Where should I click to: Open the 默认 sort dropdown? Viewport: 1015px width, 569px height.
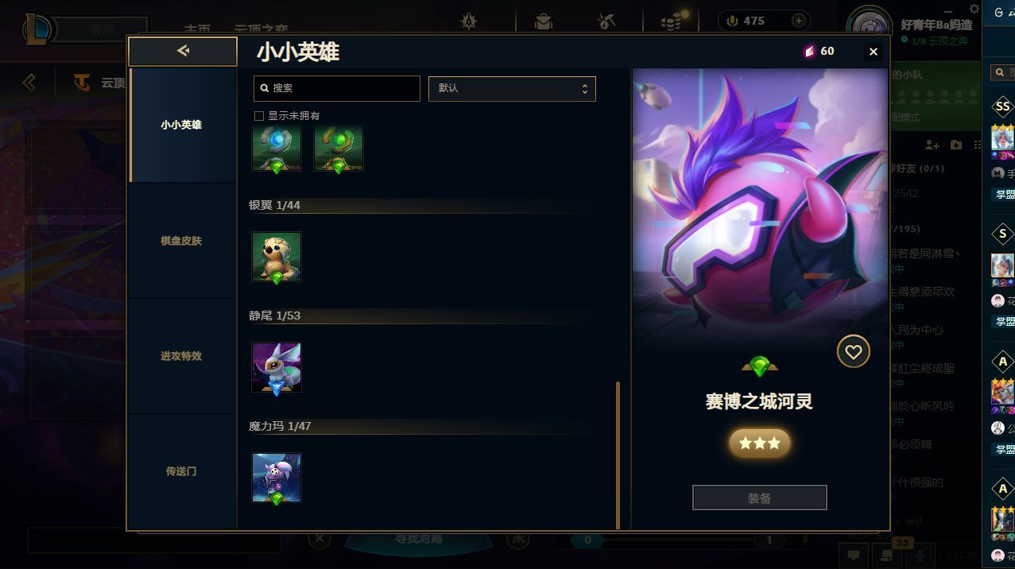pos(512,88)
